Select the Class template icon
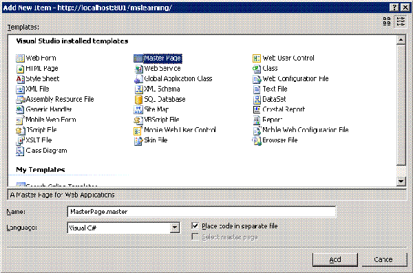This screenshot has width=413, height=273. tap(257, 69)
